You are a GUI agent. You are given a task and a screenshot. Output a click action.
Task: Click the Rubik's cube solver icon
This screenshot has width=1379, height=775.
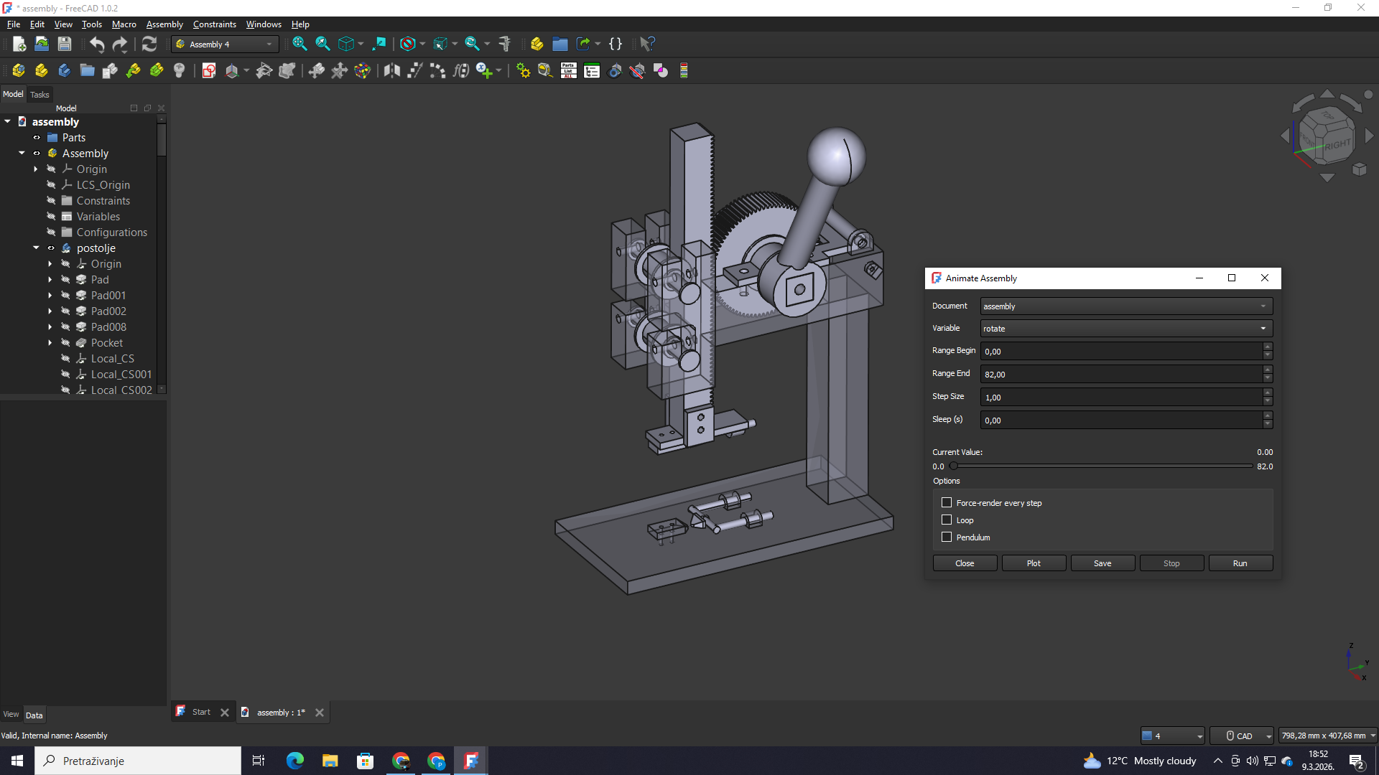(363, 70)
